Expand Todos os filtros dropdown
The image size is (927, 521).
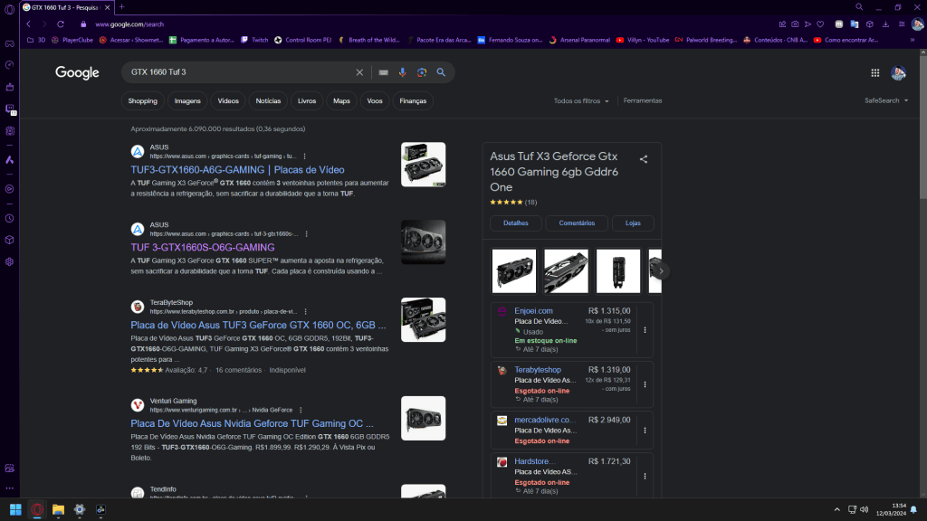click(581, 101)
